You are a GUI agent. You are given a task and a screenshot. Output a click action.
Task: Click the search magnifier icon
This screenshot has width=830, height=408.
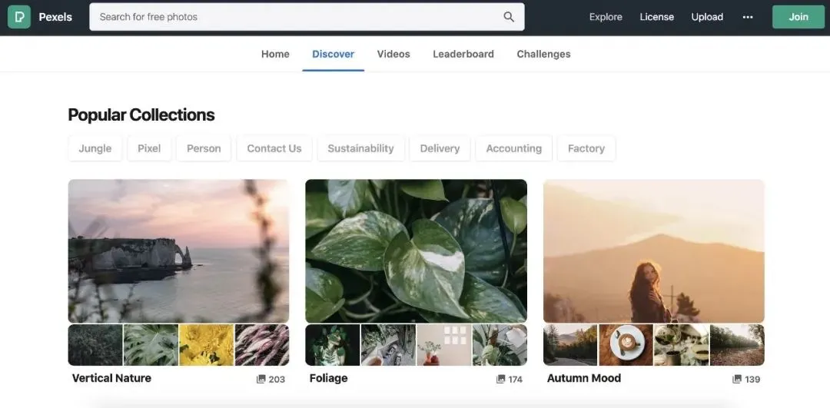pos(509,17)
